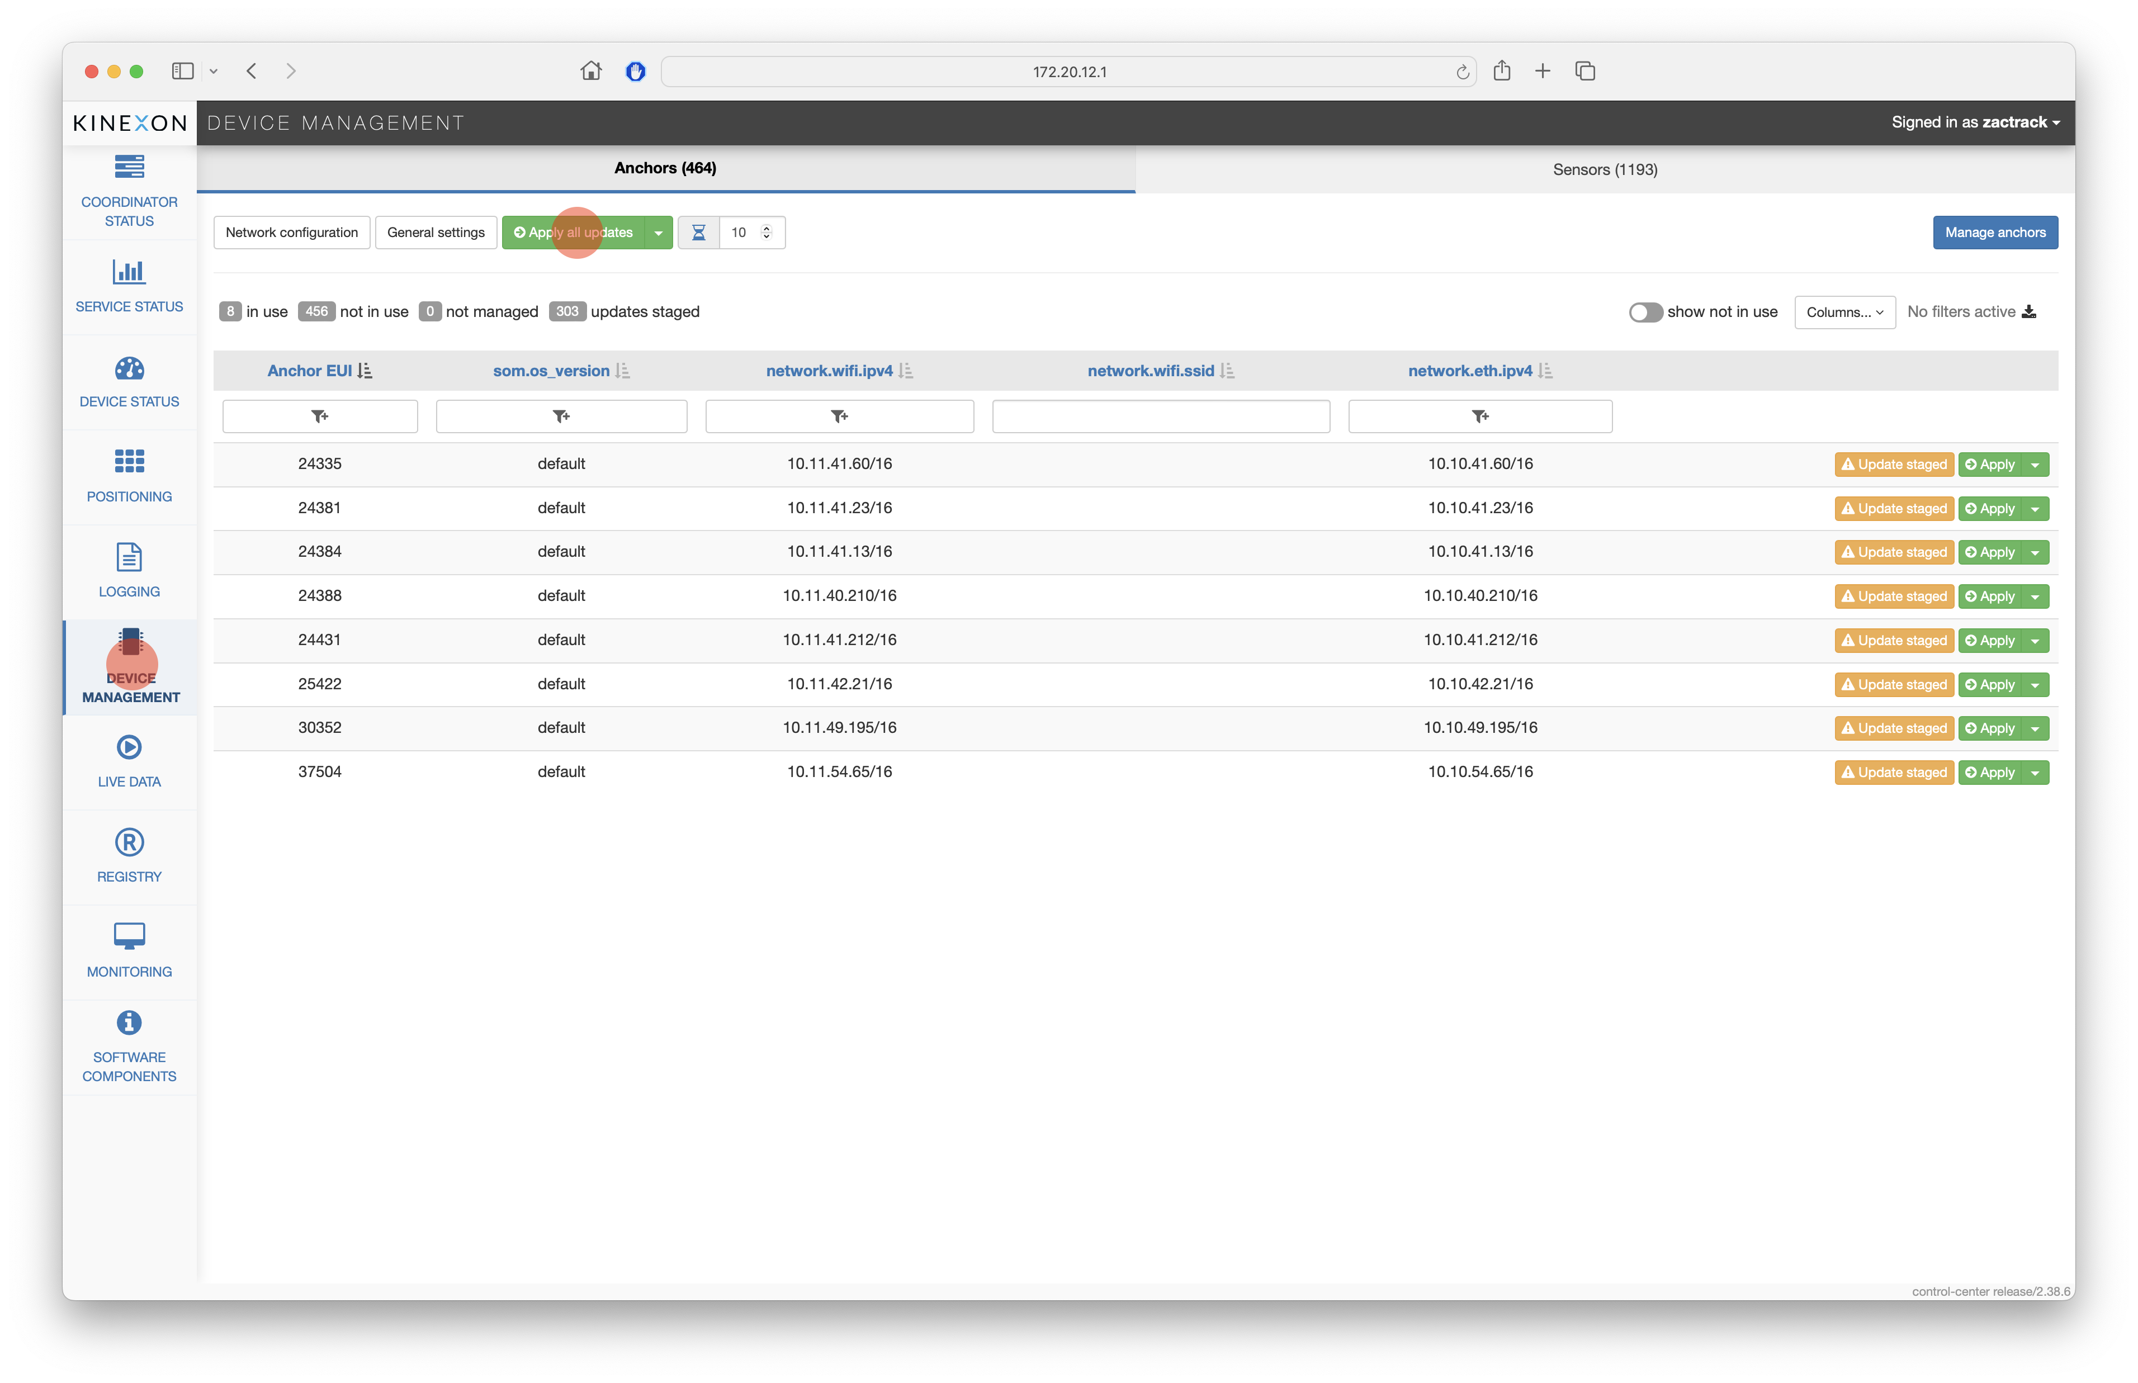Open the Positioning grid icon
The width and height of the screenshot is (2138, 1383).
[129, 462]
